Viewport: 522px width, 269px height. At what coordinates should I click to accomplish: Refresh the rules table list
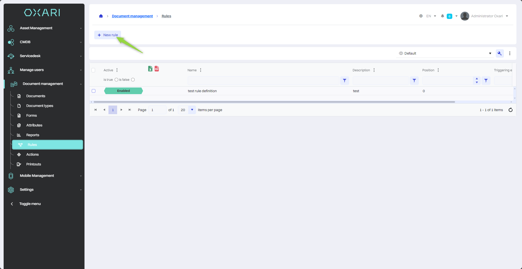pos(510,110)
